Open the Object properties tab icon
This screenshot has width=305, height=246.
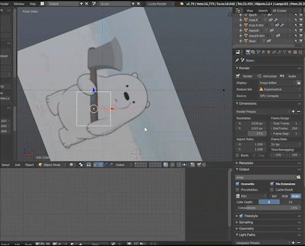pyautogui.click(x=269, y=53)
